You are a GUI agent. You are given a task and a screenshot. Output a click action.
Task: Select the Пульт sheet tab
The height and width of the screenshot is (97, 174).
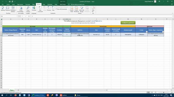(12, 90)
